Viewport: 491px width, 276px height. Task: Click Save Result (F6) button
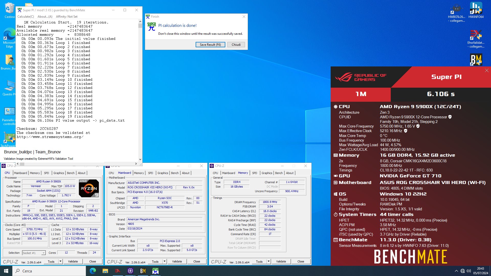[210, 44]
